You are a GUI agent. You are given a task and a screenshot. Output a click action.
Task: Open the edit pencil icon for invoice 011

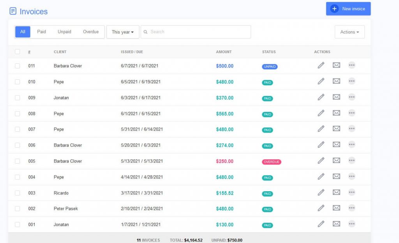tap(321, 65)
